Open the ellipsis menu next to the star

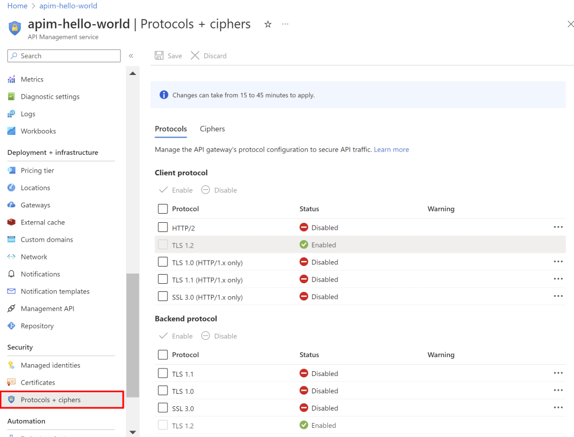[x=285, y=24]
